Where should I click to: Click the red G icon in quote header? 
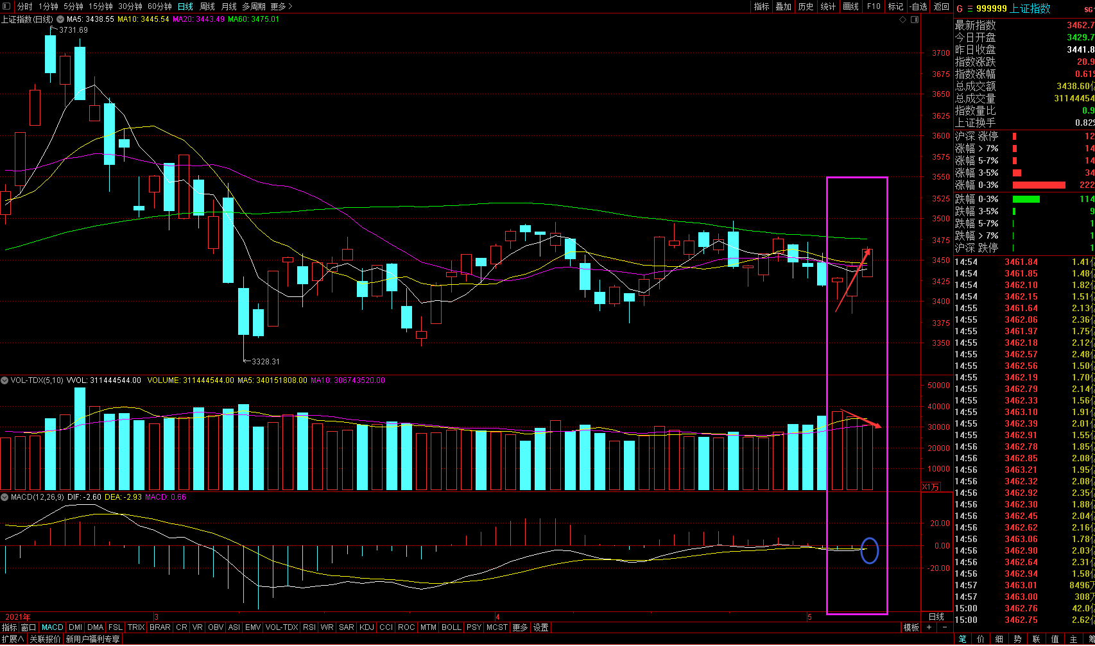pos(960,8)
